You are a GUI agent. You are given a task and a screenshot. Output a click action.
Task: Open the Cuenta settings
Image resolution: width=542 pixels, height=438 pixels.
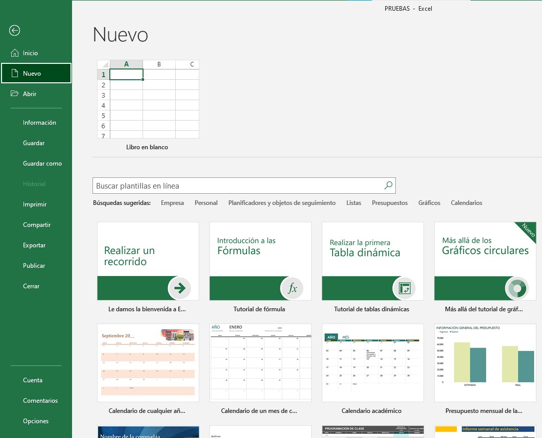coord(32,380)
